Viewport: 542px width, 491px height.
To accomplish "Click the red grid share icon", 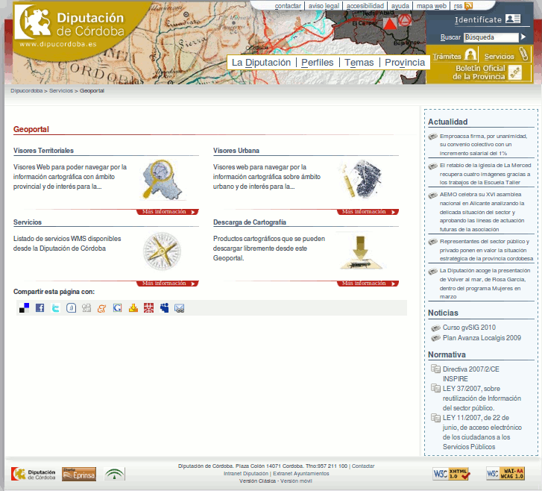I will tap(148, 308).
